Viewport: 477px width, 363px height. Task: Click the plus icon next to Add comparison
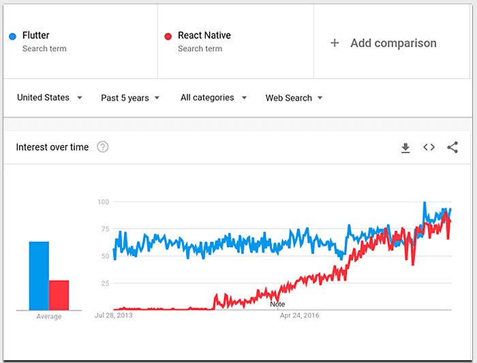point(335,43)
